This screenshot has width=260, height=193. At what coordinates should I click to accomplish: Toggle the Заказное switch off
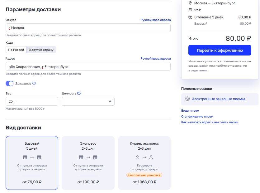click(x=10, y=84)
